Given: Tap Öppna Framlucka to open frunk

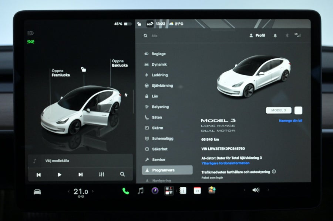Looking at the screenshot, I should [x=61, y=73].
